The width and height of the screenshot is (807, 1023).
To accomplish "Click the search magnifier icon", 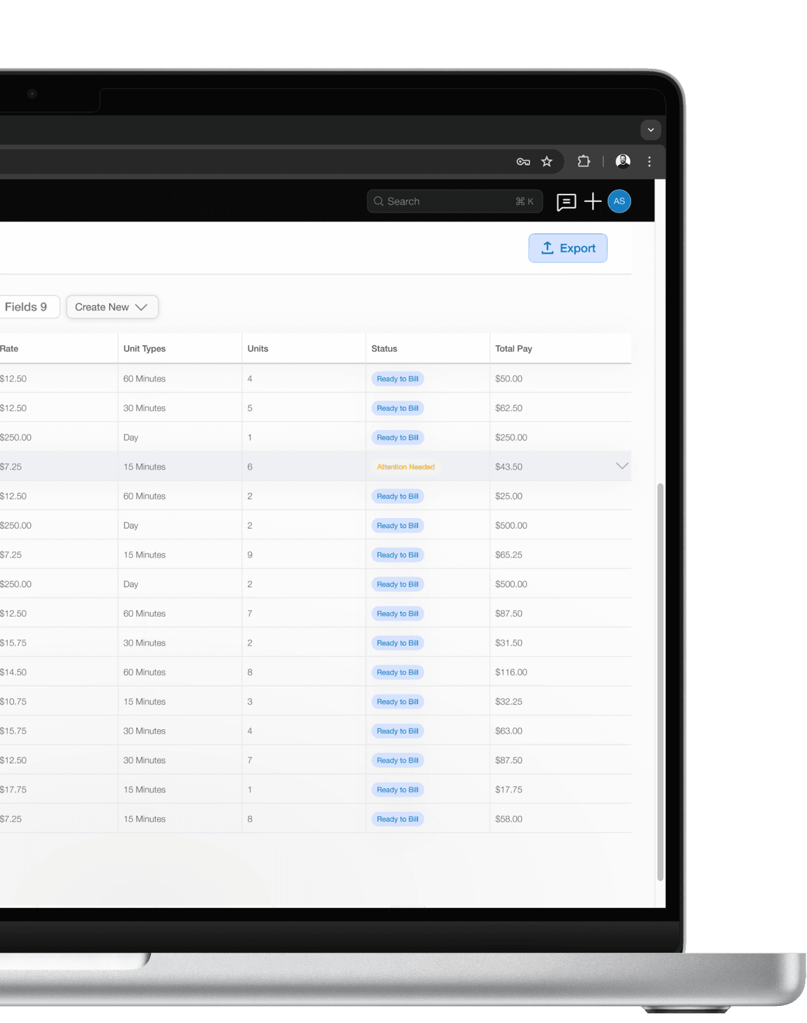I will (379, 201).
